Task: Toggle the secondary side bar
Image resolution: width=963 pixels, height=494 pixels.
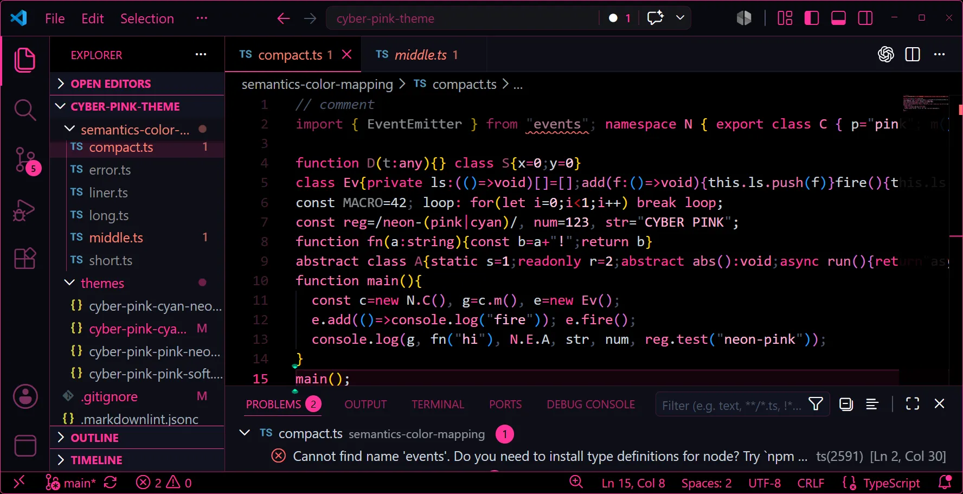Action: click(x=865, y=18)
